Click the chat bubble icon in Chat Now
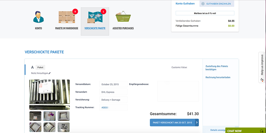The height and width of the screenshot is (133, 266). [x=261, y=131]
